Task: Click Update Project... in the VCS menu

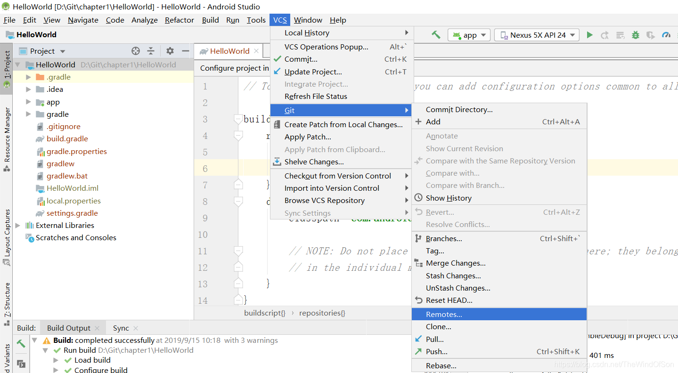Action: [x=342, y=72]
